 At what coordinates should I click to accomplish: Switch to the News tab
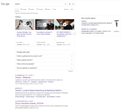(x=48, y=9)
